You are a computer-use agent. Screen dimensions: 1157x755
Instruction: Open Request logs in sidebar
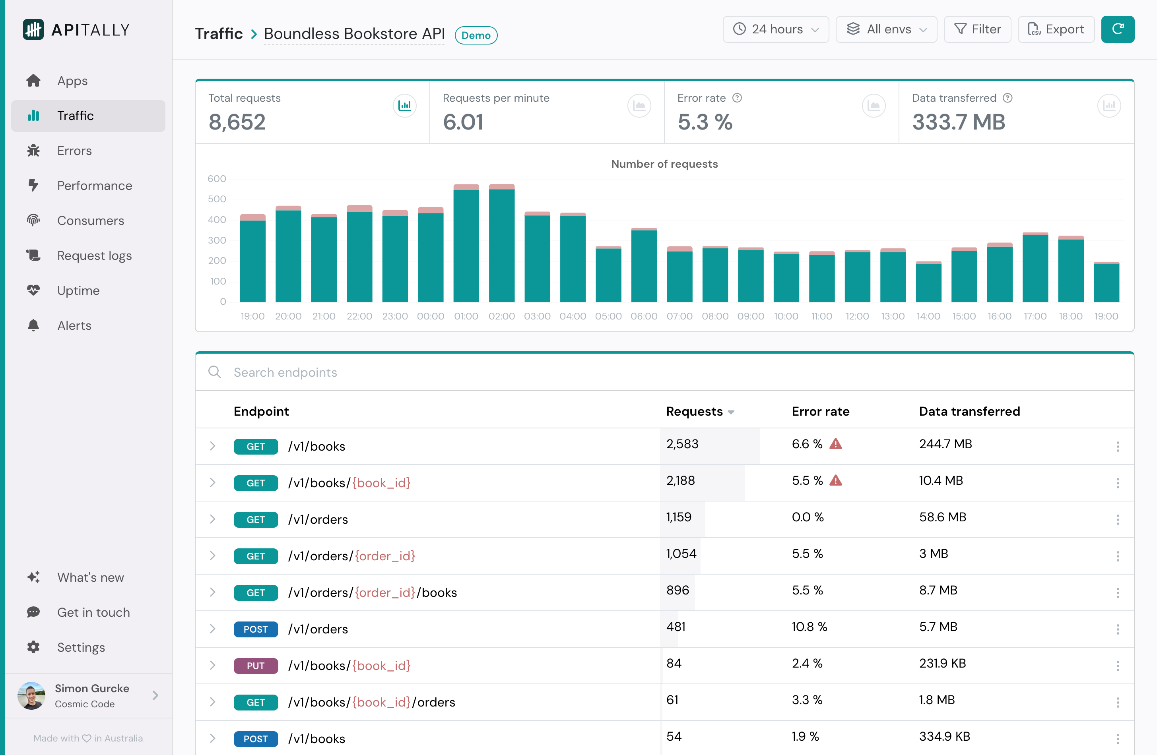94,256
